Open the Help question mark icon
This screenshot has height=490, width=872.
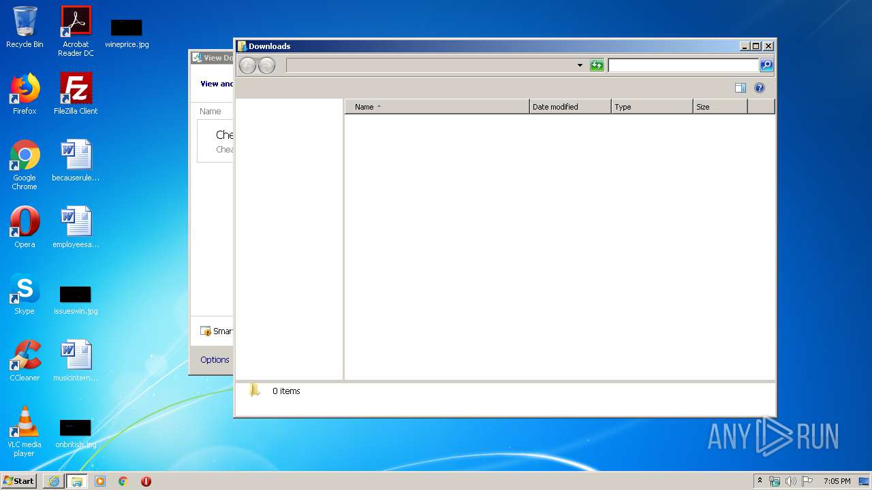point(760,88)
